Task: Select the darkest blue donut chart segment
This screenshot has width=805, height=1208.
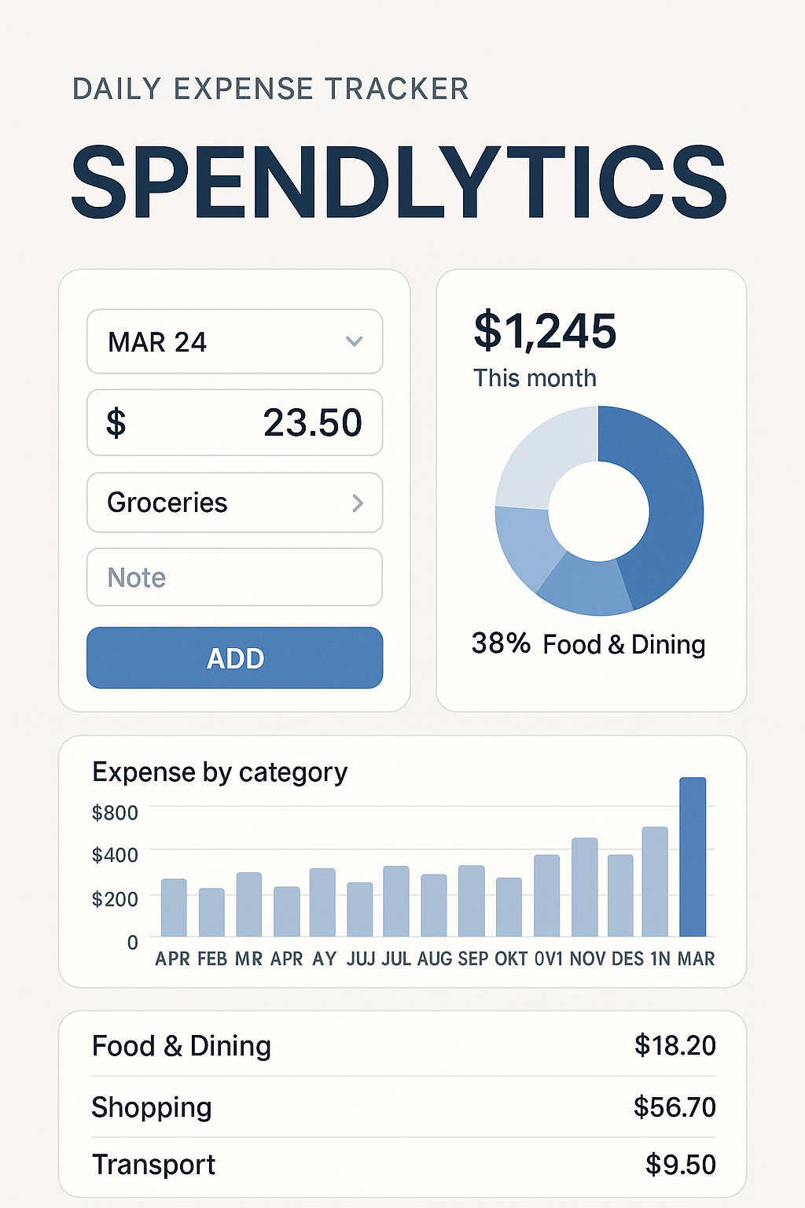Action: click(668, 503)
